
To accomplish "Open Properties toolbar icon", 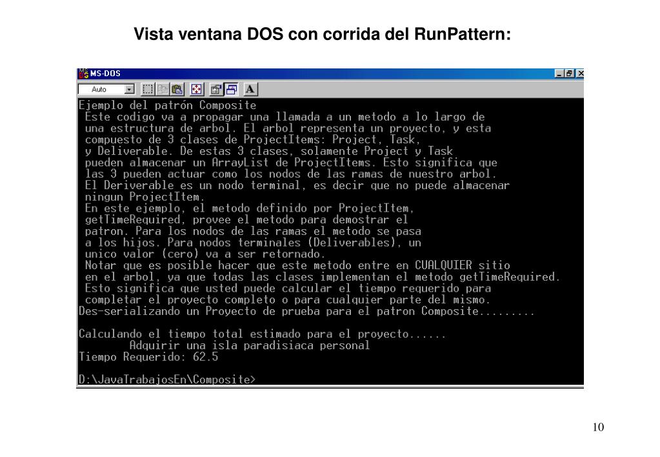I will [216, 89].
